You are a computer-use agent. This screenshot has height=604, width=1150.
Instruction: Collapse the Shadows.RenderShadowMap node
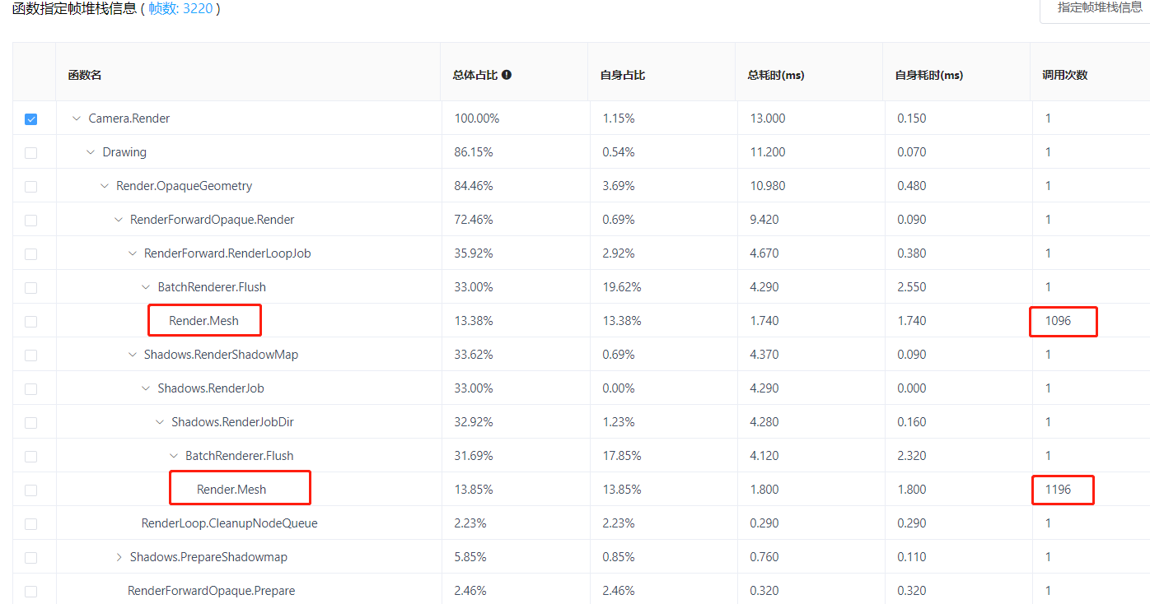click(133, 355)
